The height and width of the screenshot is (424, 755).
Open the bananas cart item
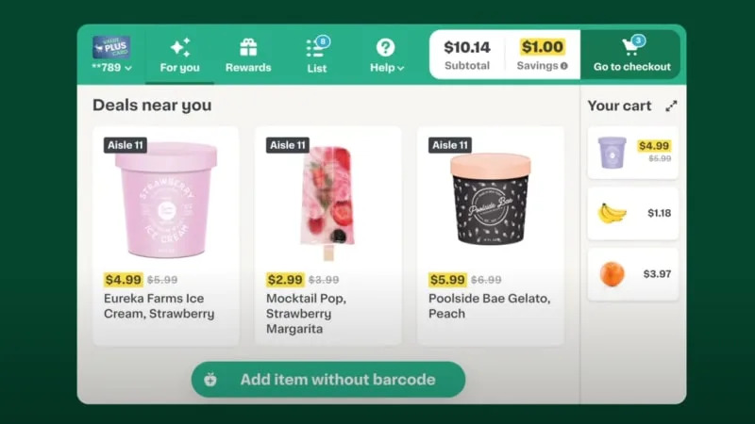pos(633,214)
